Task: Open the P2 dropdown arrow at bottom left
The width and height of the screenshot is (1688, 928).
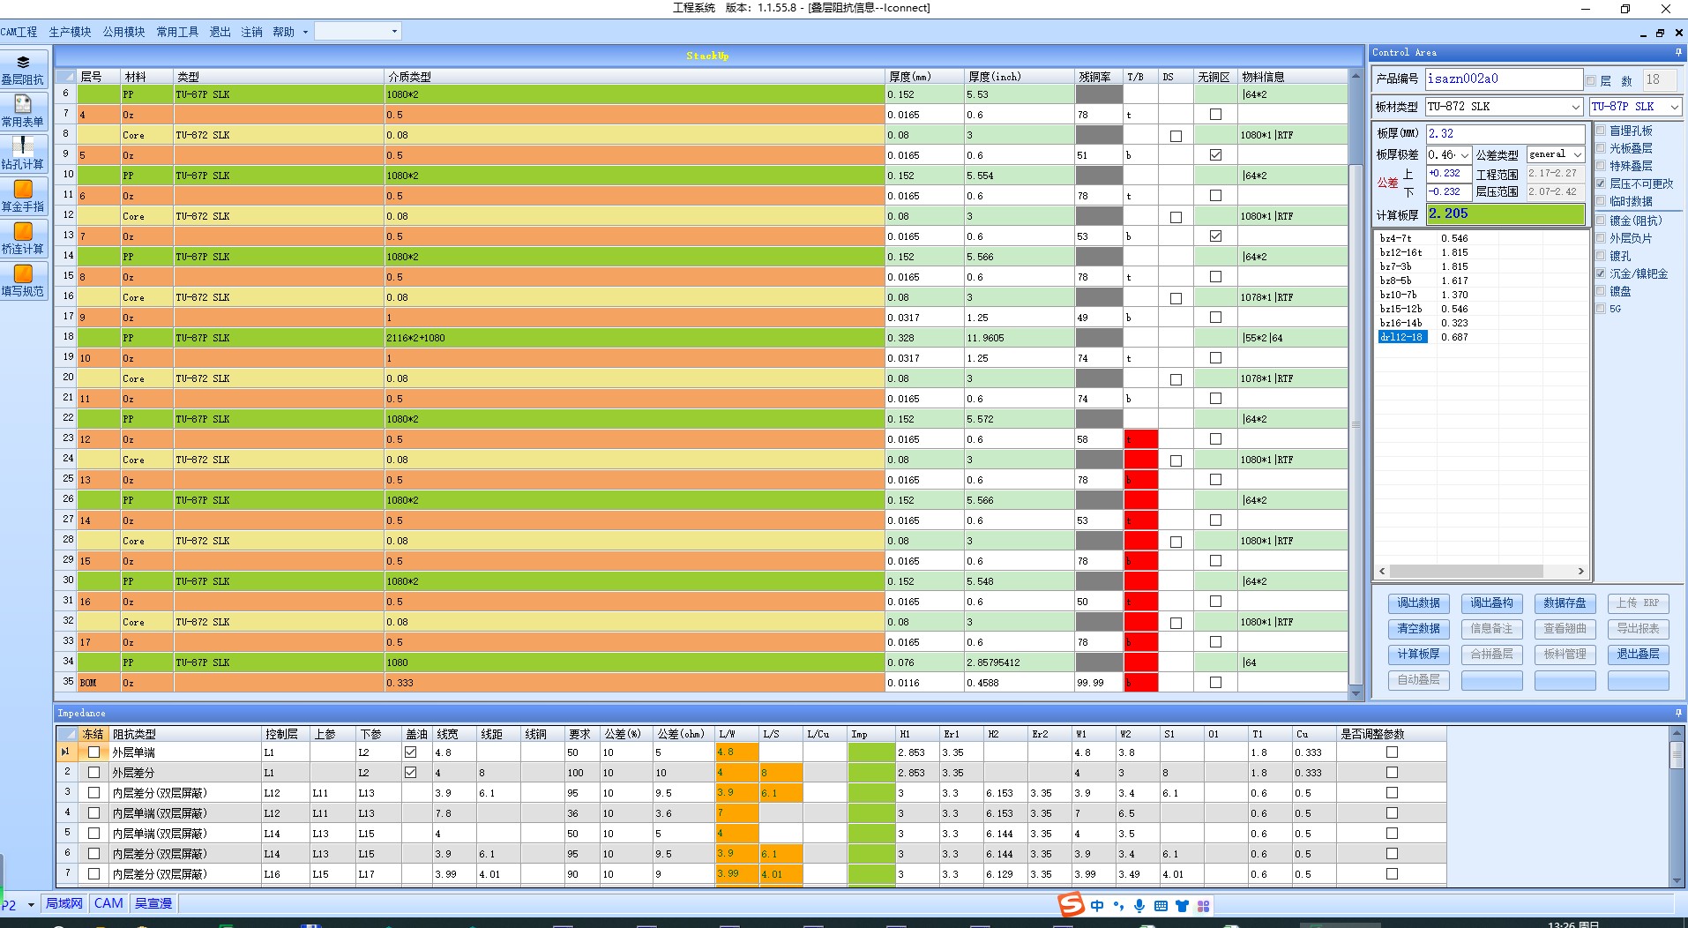Action: coord(31,905)
